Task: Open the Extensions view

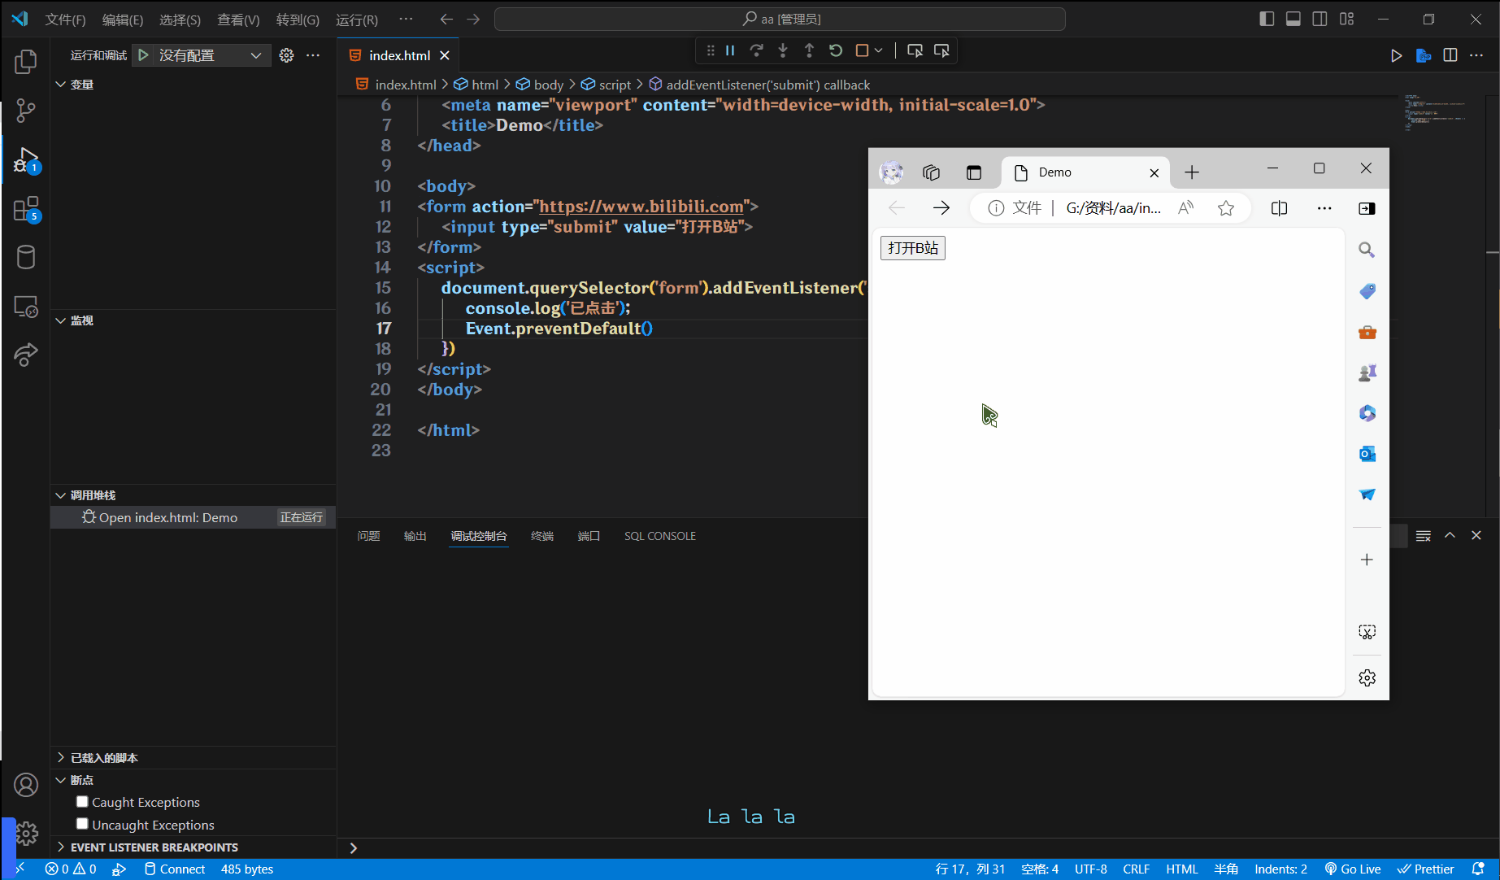Action: coord(26,209)
